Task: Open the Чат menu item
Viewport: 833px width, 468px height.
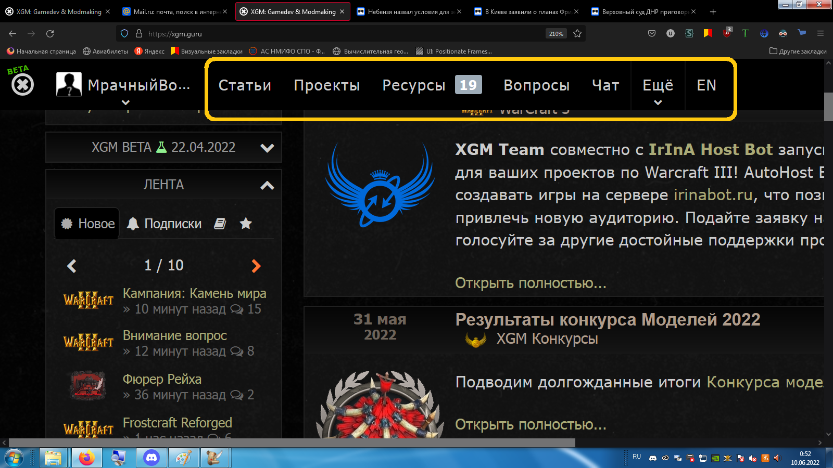Action: tap(605, 85)
